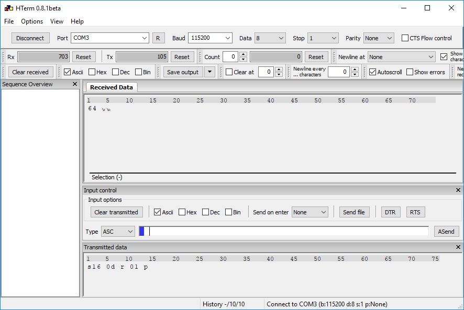The image size is (464, 310).
Task: Click transmitted data text s16
Action: pos(94,267)
